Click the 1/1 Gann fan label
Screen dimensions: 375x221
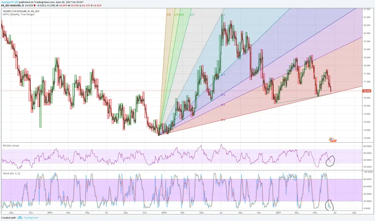[x=223, y=14]
